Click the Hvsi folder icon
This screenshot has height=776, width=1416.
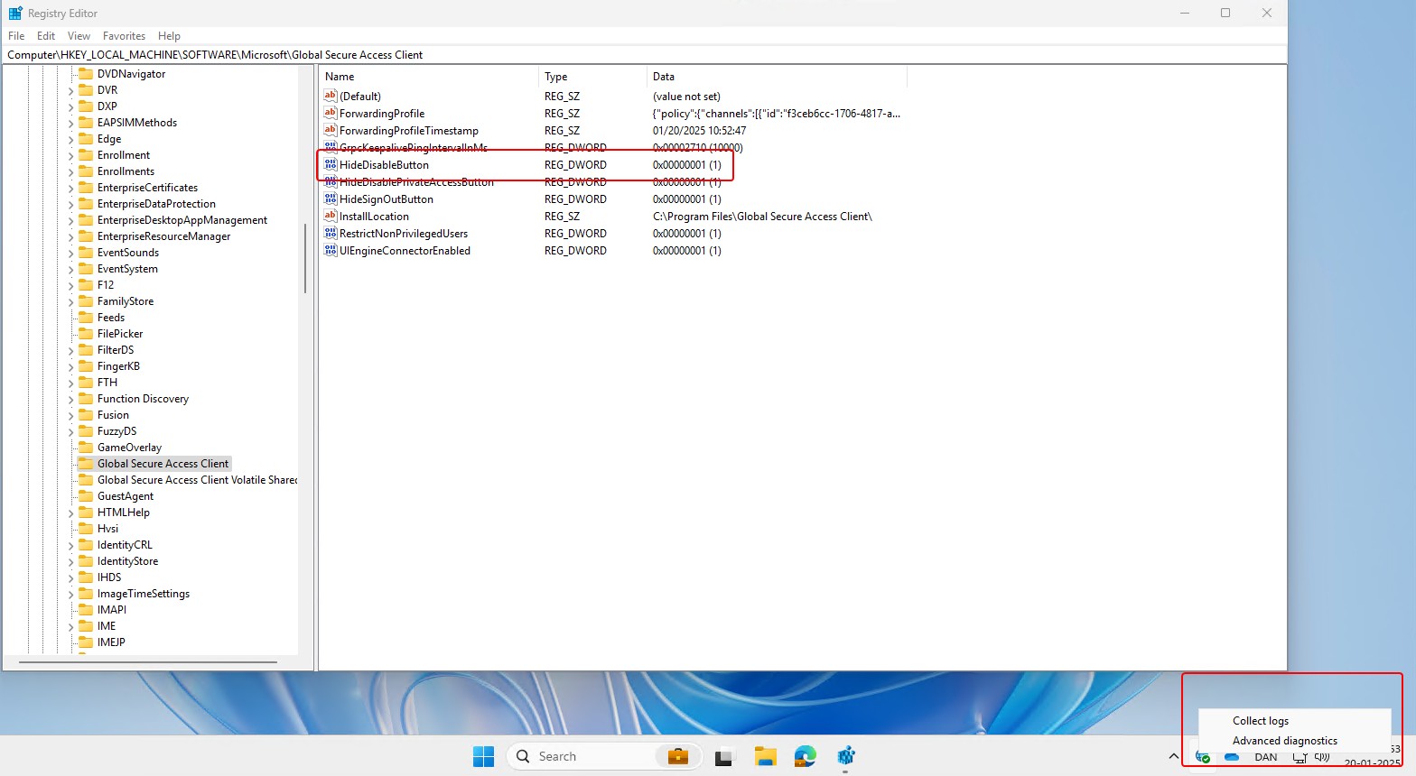point(86,529)
